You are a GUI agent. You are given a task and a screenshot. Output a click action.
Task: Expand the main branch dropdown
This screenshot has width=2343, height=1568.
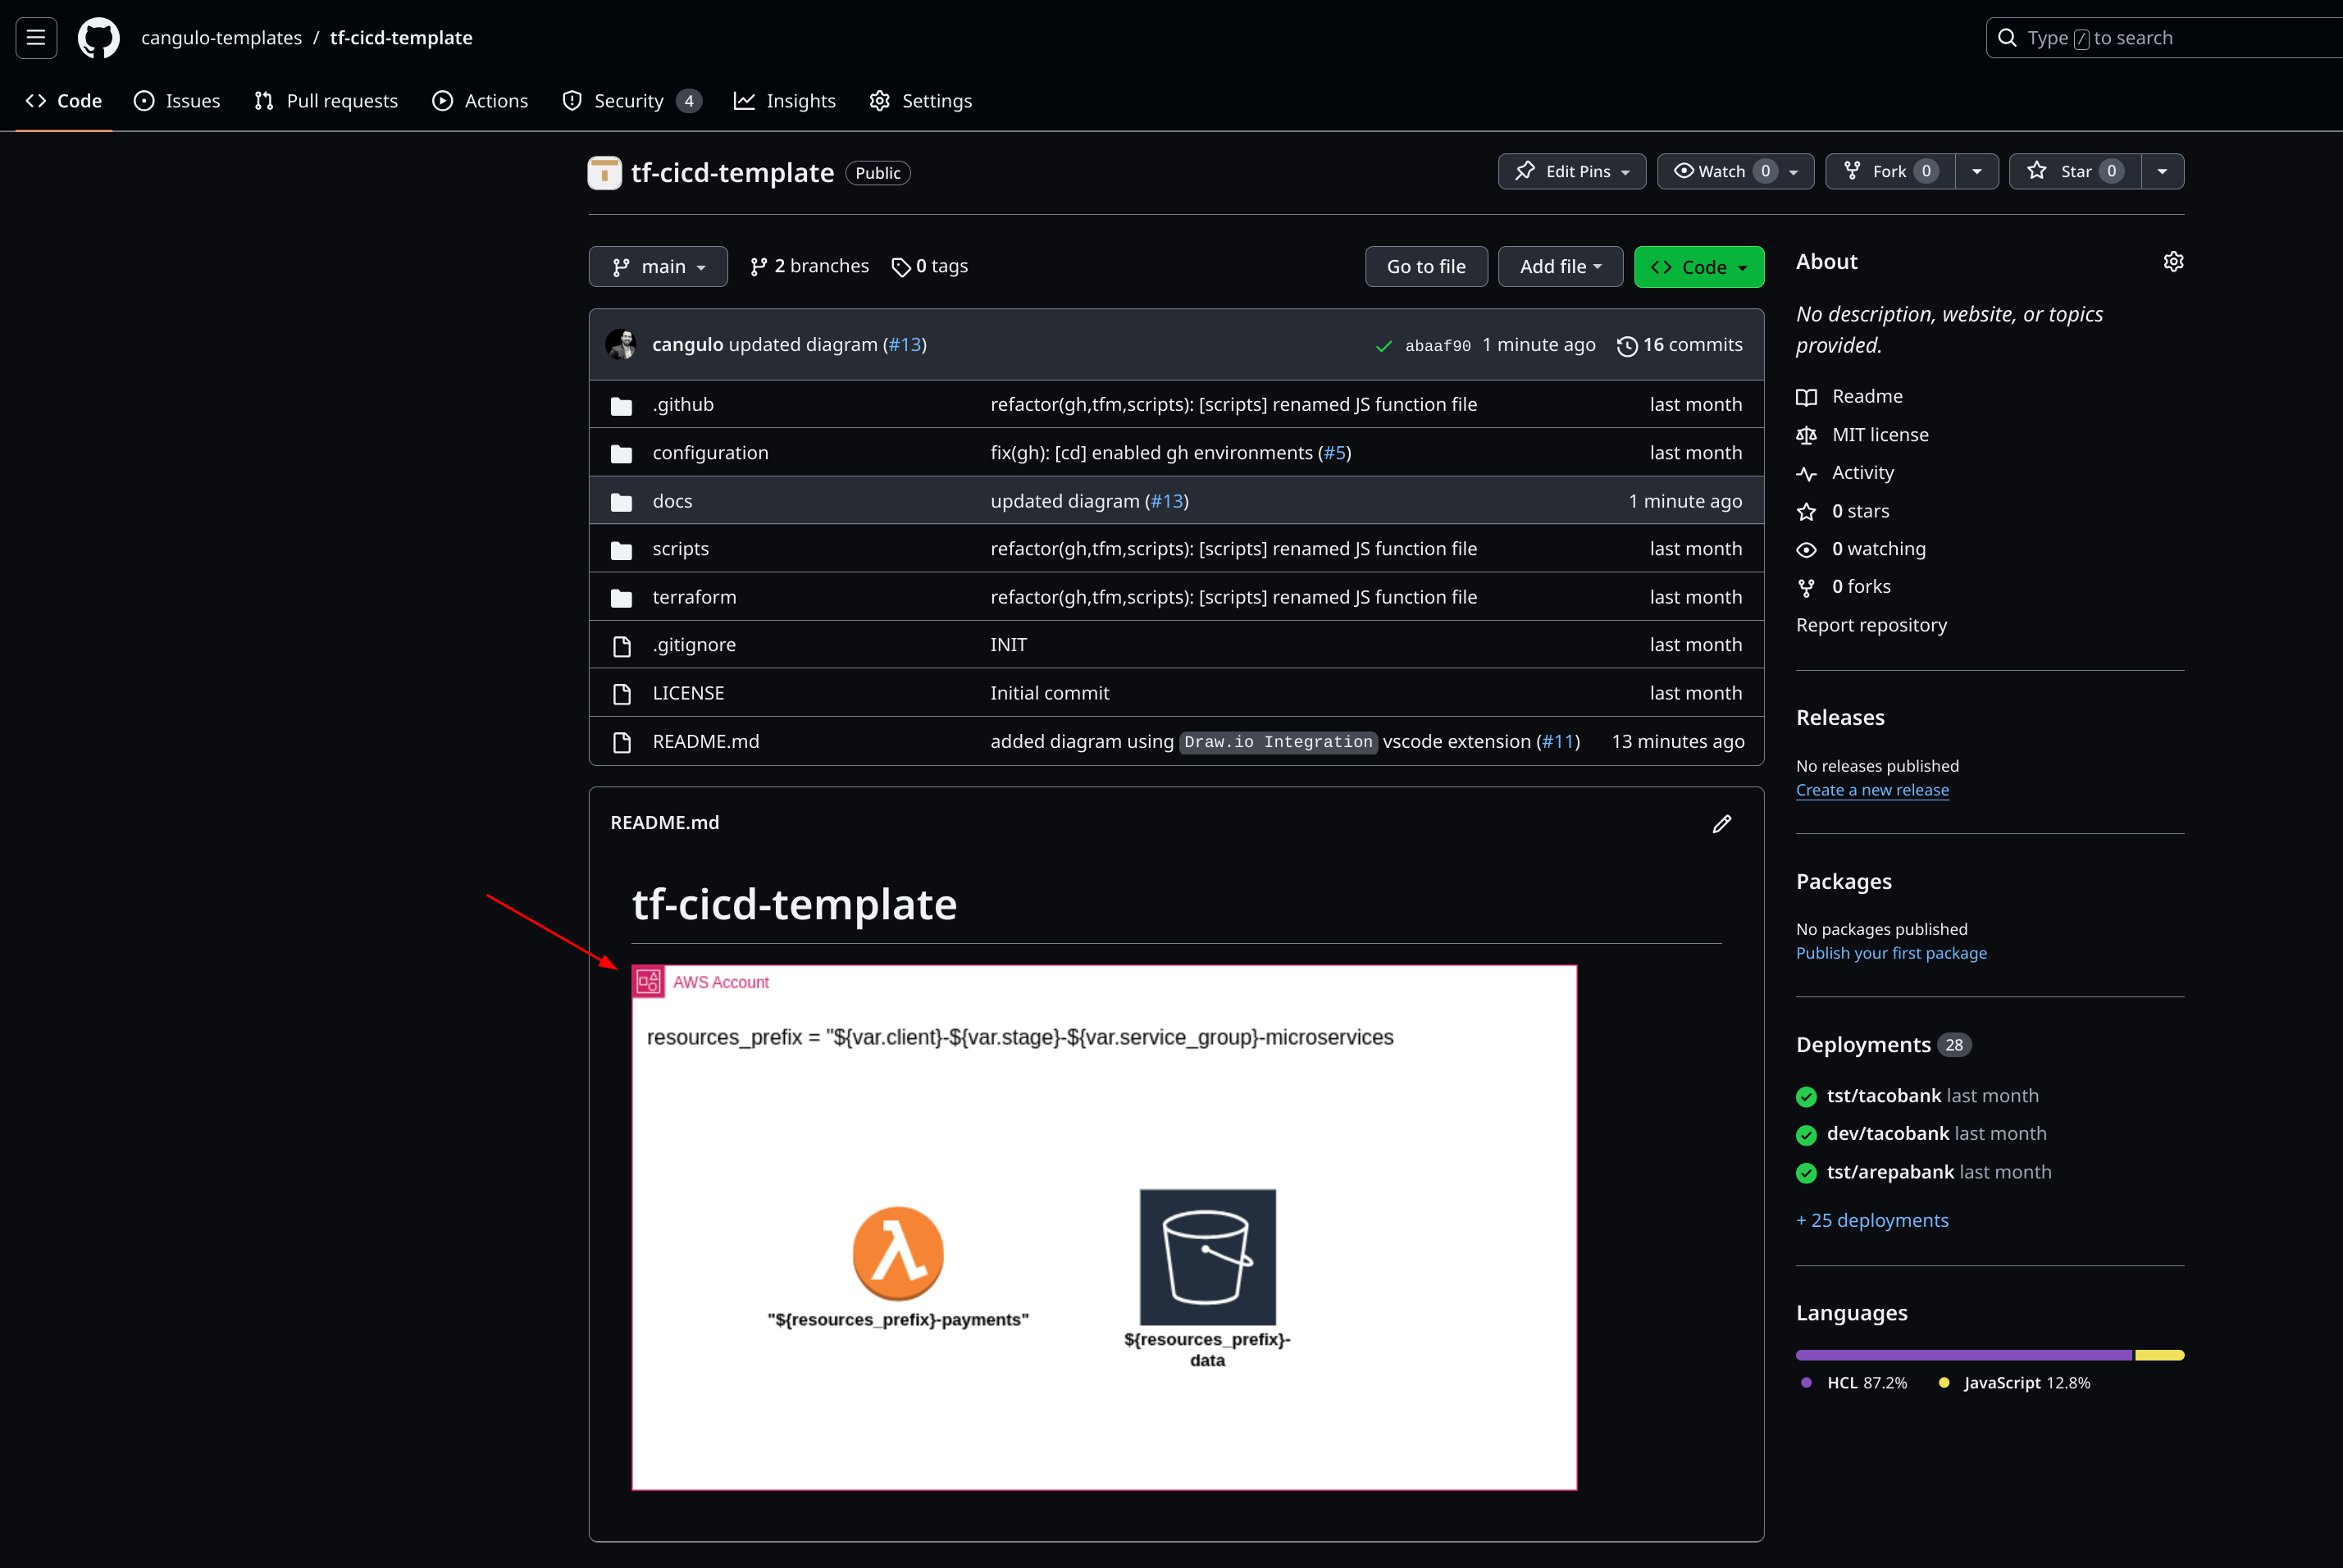658,267
